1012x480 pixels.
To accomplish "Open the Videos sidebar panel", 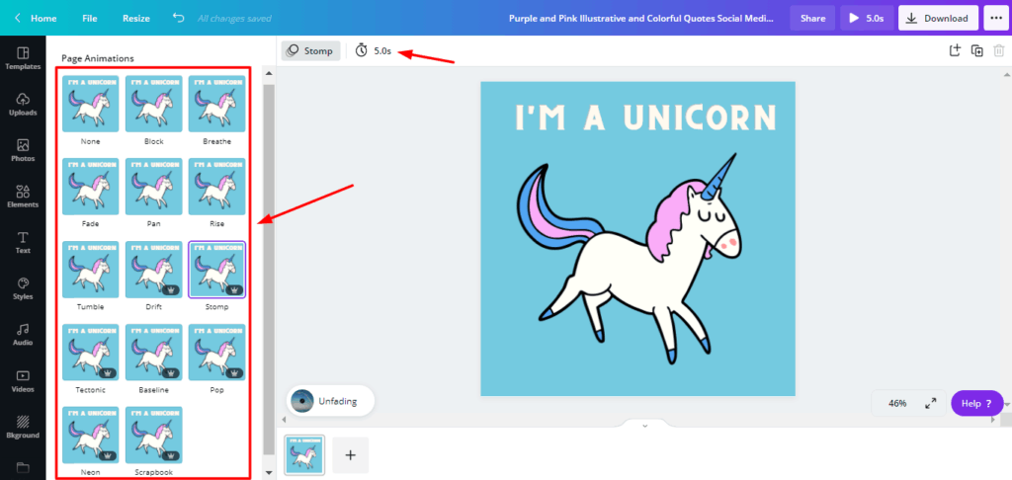I will tap(23, 381).
